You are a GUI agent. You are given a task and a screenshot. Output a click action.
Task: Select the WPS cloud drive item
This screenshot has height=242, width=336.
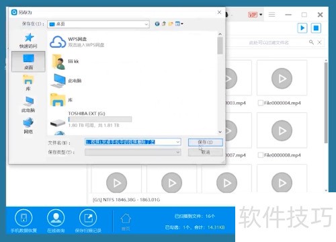coord(77,42)
